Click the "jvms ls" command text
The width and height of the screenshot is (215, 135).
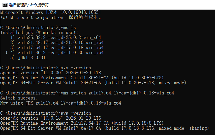pyautogui.click(x=67, y=27)
